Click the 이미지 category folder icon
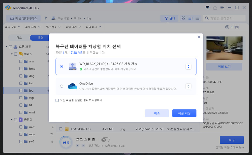 pos(21,54)
